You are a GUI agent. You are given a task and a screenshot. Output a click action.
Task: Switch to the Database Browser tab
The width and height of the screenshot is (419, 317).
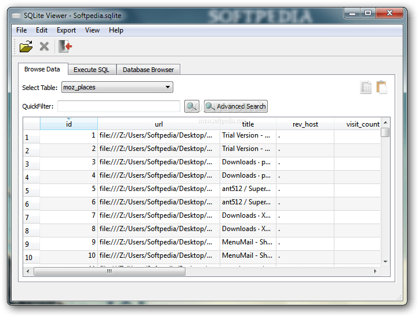tap(148, 70)
